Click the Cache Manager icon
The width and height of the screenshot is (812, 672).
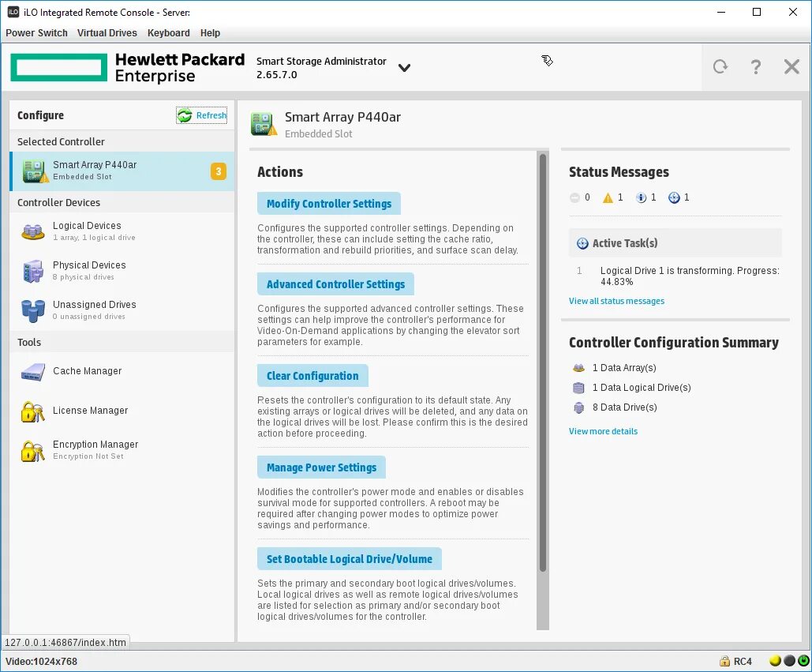[32, 372]
